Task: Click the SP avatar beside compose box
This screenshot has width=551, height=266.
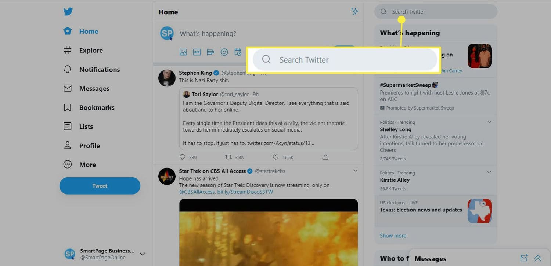Action: pyautogui.click(x=167, y=33)
